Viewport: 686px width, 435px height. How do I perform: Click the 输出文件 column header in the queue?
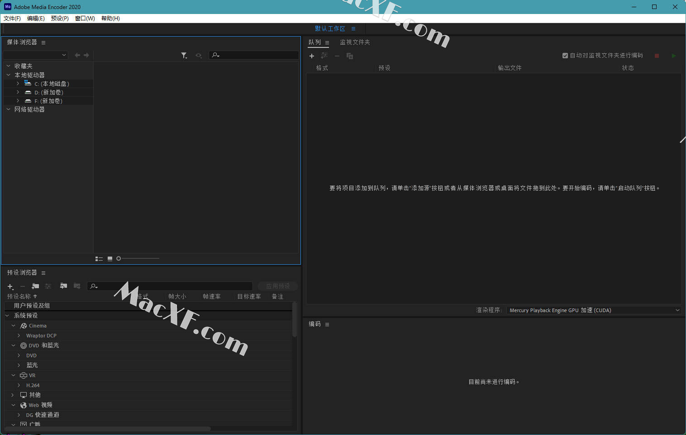click(510, 68)
